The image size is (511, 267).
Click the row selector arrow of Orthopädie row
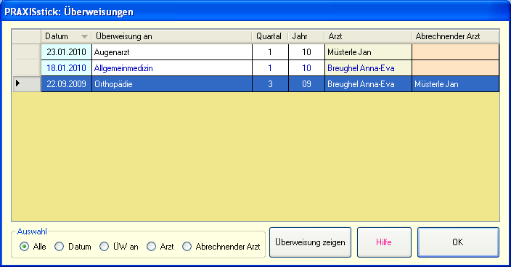pyautogui.click(x=26, y=84)
